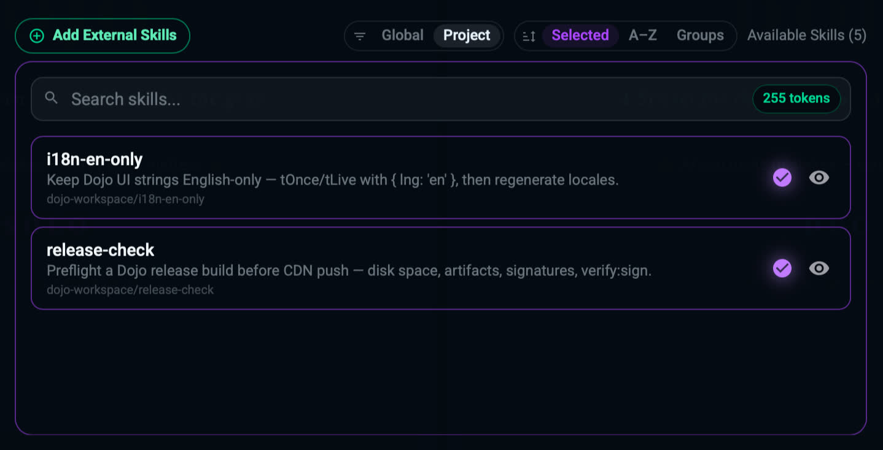The width and height of the screenshot is (883, 450).
Task: Uncheck the i18n-en-only skill checkmark
Action: [x=782, y=178]
